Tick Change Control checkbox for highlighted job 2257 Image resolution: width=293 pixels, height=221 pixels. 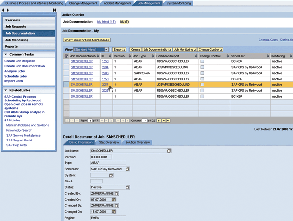(x=202, y=85)
